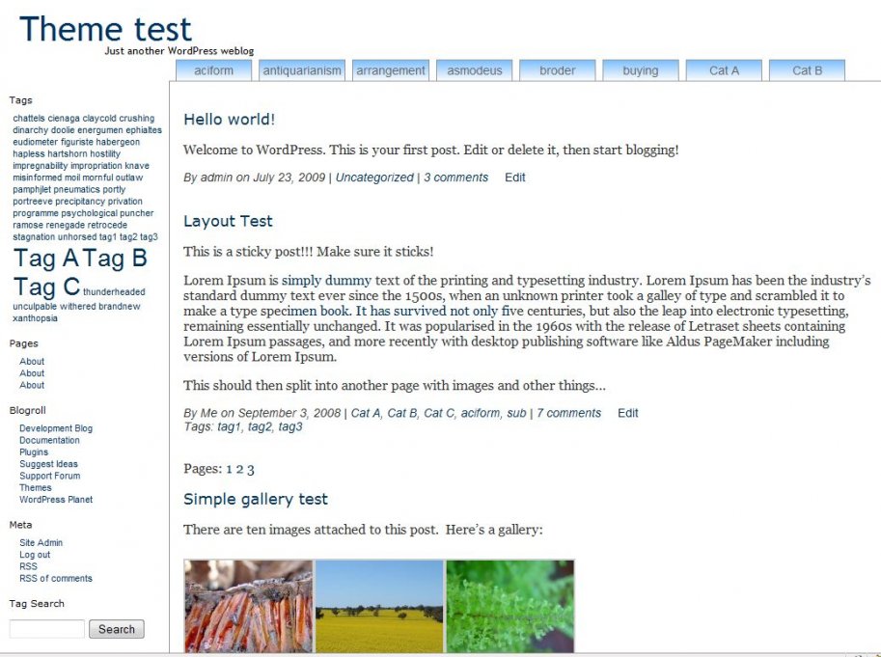Switch to the 'antiquarianism' tab
The image size is (881, 657).
pos(302,70)
